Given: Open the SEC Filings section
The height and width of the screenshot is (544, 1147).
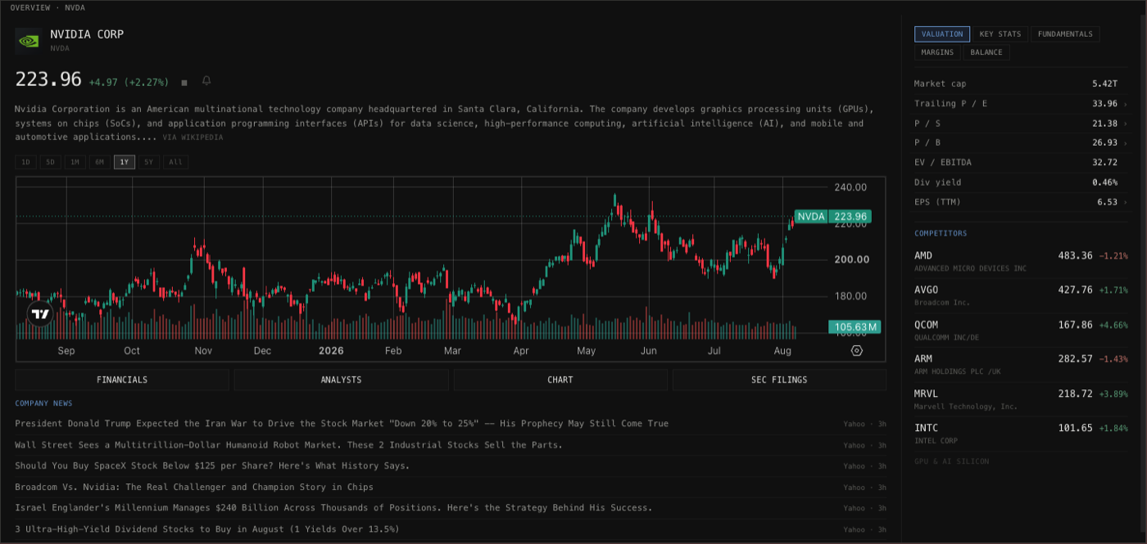Looking at the screenshot, I should pos(779,380).
